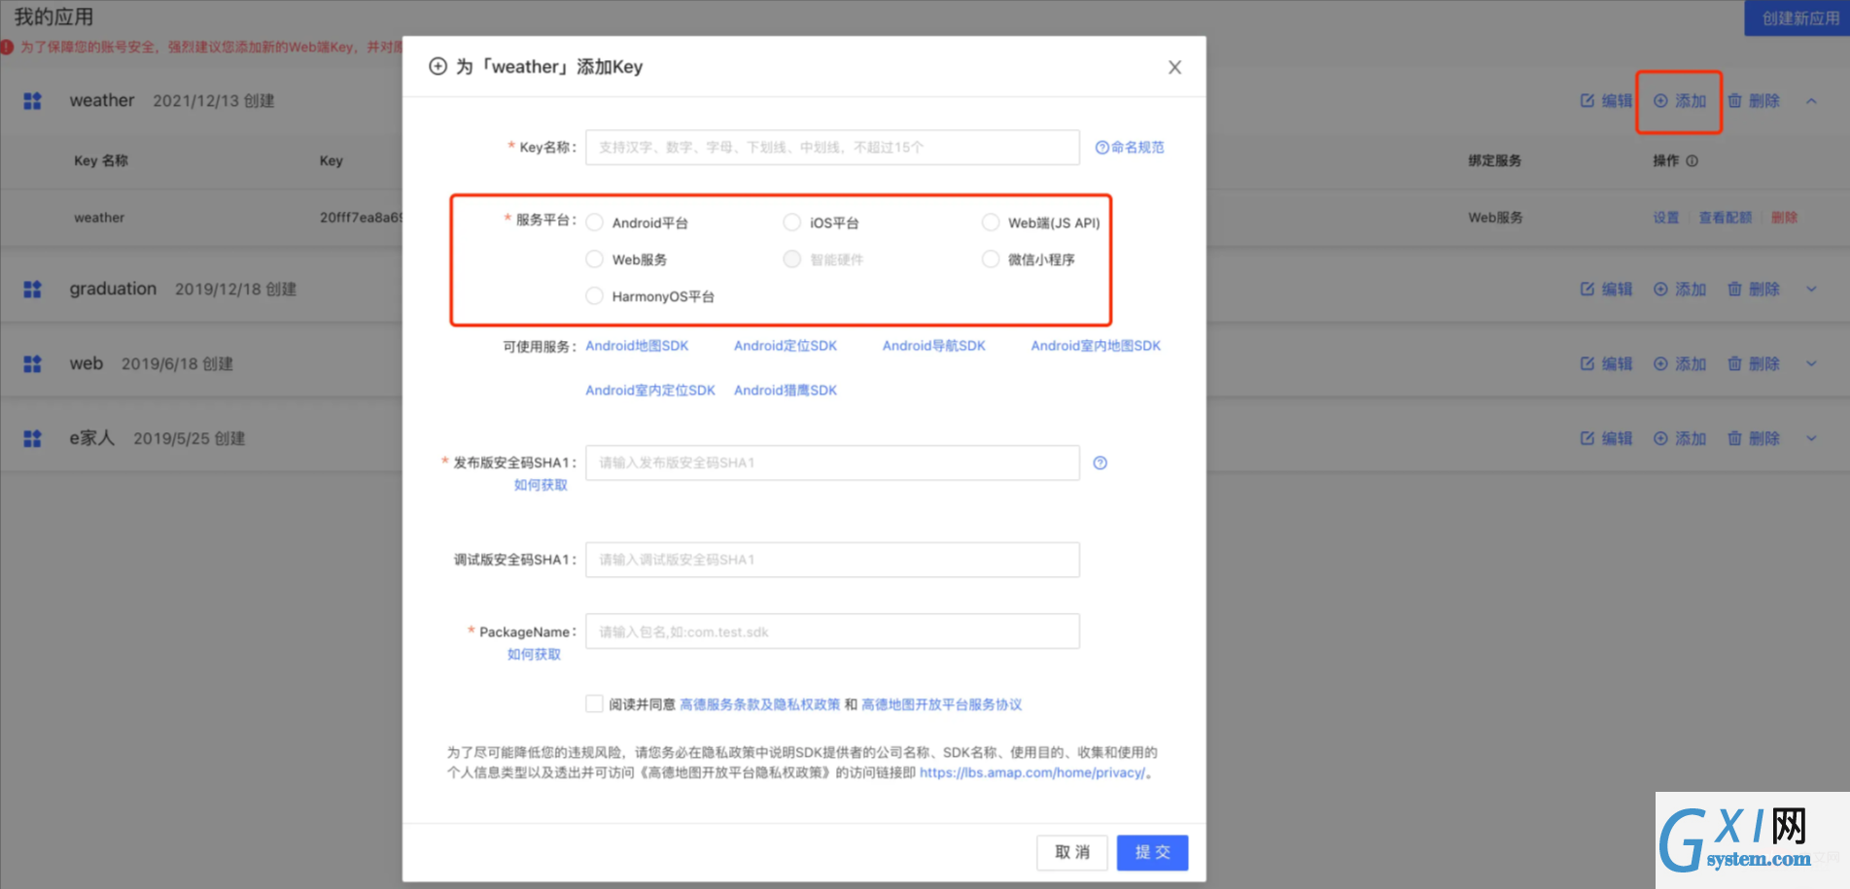Click the Key名称 input field
Viewport: 1850px width, 889px height.
pos(832,148)
